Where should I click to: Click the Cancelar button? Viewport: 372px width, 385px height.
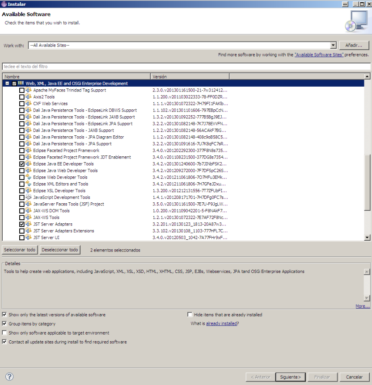pyautogui.click(x=354, y=377)
